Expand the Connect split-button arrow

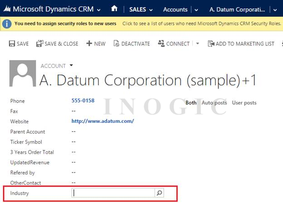(198, 43)
